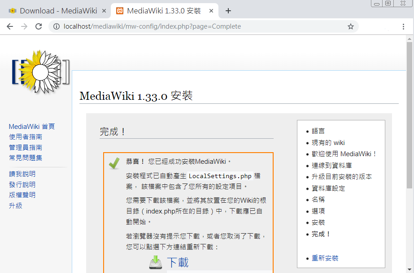Click the vertical scrollbar thumb
Image resolution: width=414 pixels, height=273 pixels.
tap(409, 115)
